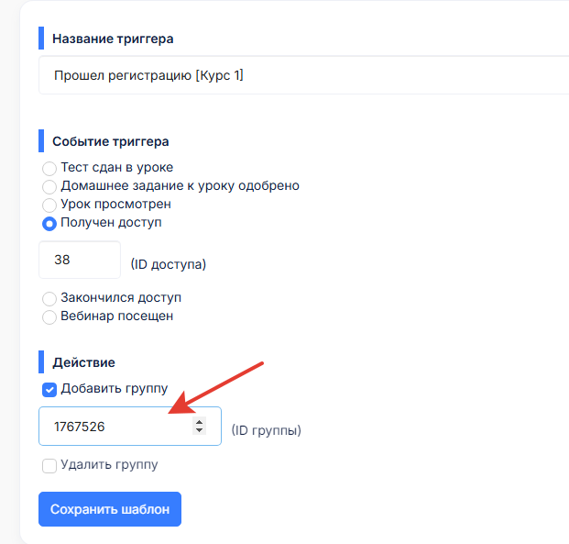The height and width of the screenshot is (544, 569).
Task: Uncheck the 'Добавить группу' checkbox
Action: tap(50, 389)
